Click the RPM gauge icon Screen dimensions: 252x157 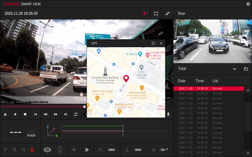click(100, 150)
